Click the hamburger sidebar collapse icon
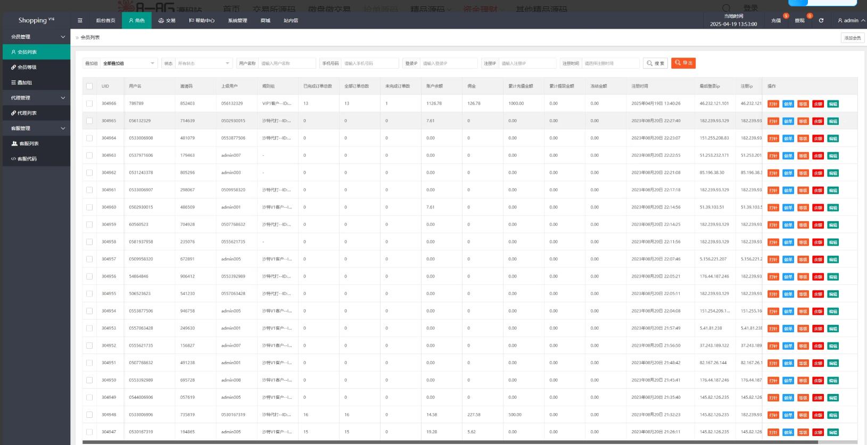This screenshot has width=867, height=445. tap(80, 21)
